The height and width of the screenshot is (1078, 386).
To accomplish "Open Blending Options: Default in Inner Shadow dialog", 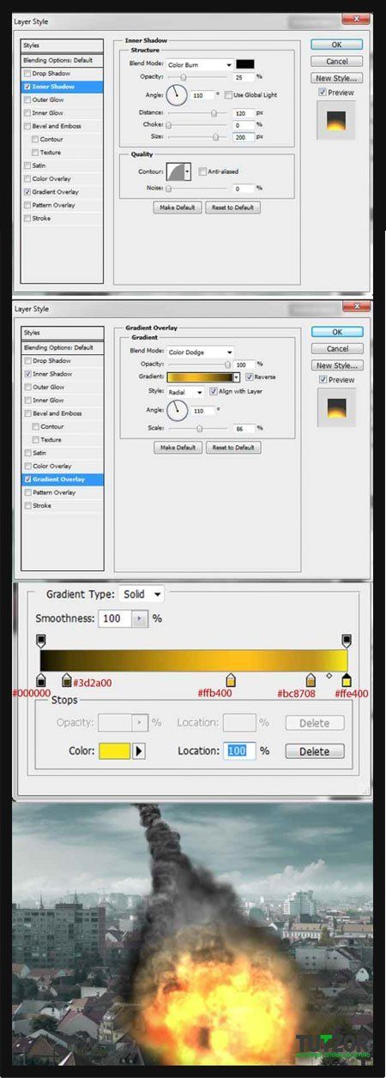I will pos(63,61).
